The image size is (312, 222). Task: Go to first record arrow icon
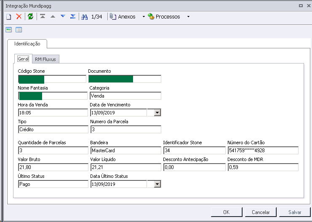(x=43, y=16)
